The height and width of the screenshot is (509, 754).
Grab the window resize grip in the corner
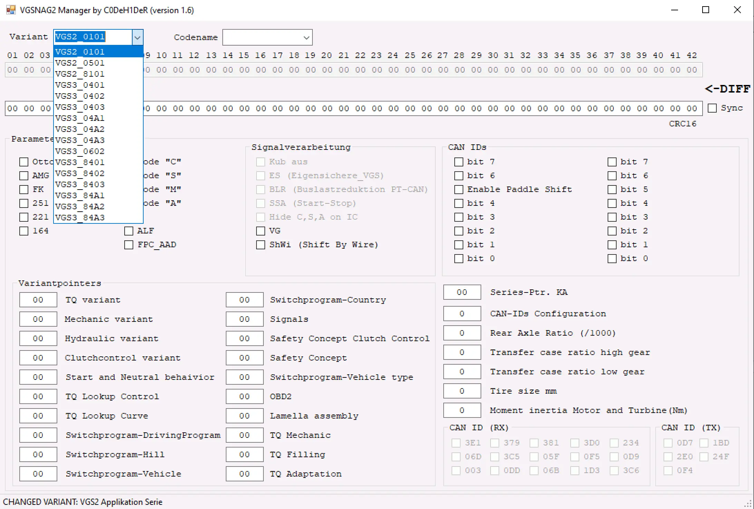coord(748,504)
